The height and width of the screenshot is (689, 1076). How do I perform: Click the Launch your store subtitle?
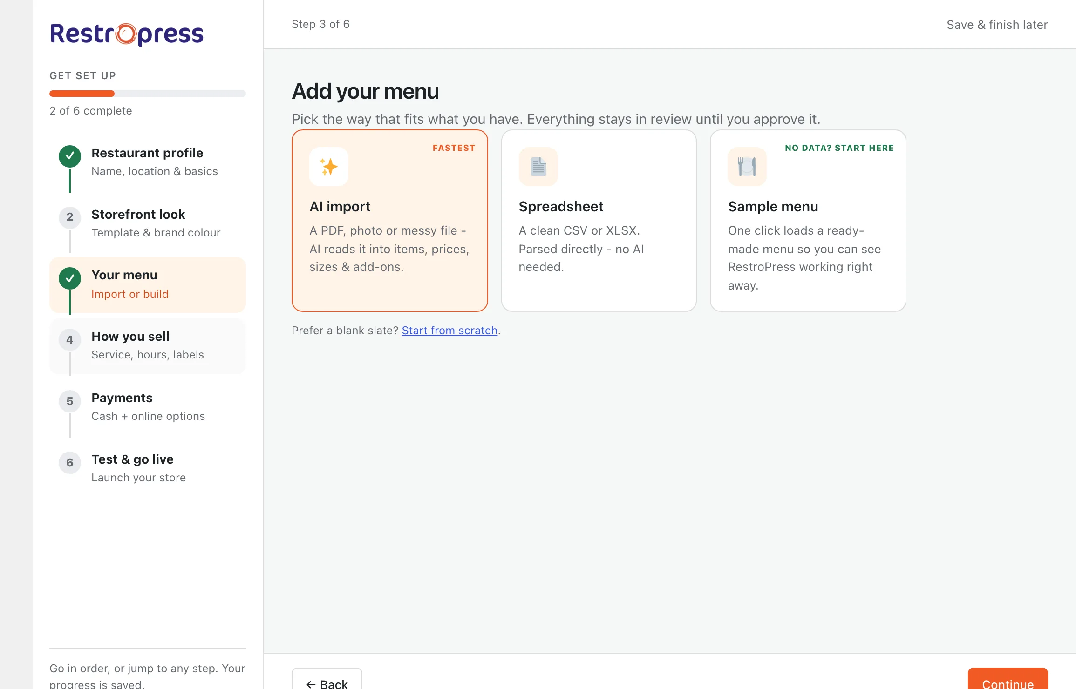[x=139, y=478]
